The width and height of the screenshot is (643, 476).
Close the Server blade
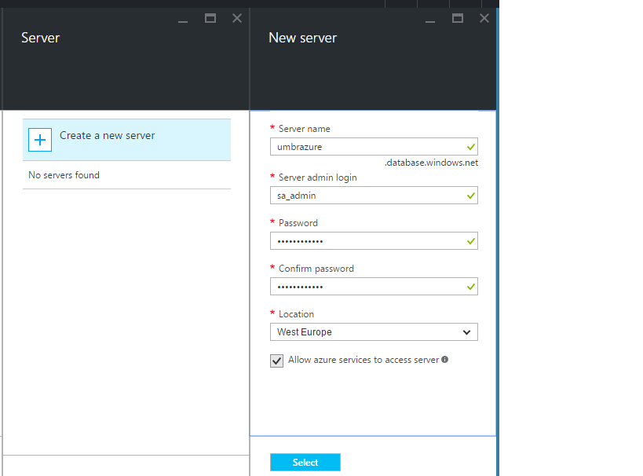(x=237, y=18)
